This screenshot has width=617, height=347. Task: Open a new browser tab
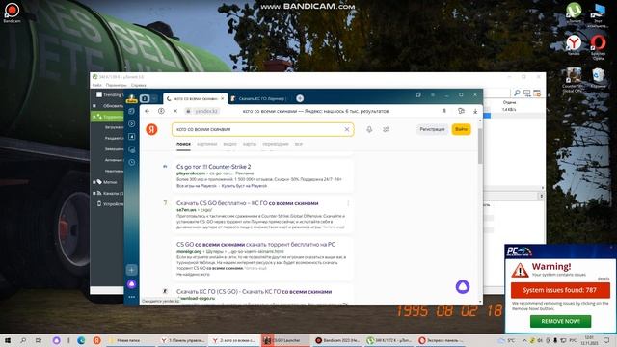(300, 98)
